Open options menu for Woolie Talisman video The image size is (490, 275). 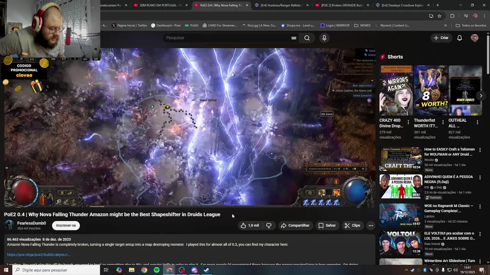[480, 150]
